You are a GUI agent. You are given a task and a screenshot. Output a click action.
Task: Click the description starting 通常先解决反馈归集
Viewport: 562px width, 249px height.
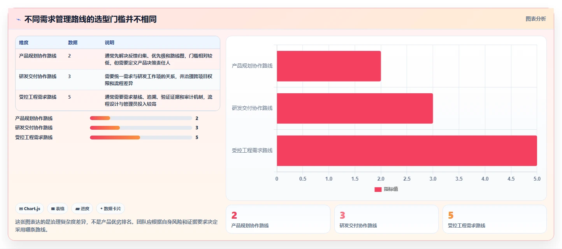pos(159,59)
